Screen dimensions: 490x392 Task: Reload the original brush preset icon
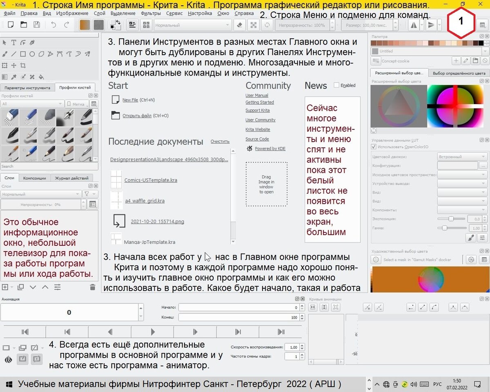[267, 25]
